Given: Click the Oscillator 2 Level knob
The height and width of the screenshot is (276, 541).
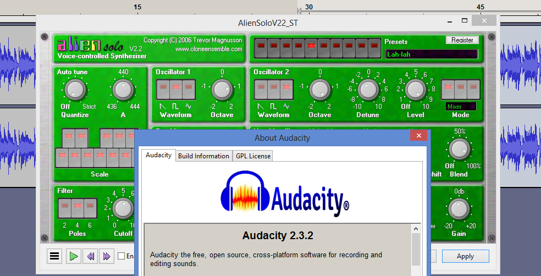Looking at the screenshot, I should click(416, 90).
